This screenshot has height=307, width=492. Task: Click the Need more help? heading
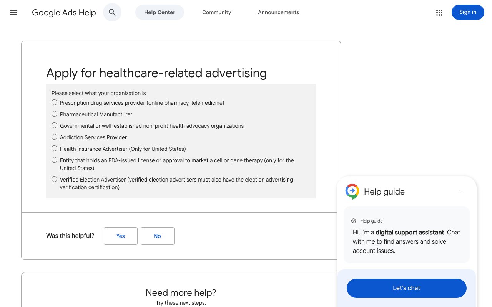click(x=181, y=293)
